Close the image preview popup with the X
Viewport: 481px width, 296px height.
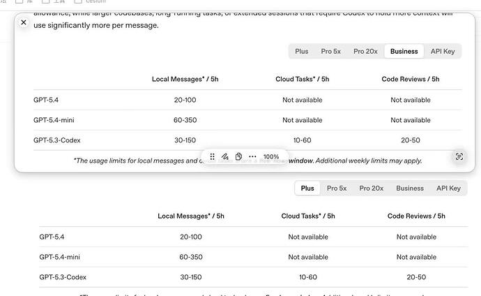pos(24,22)
